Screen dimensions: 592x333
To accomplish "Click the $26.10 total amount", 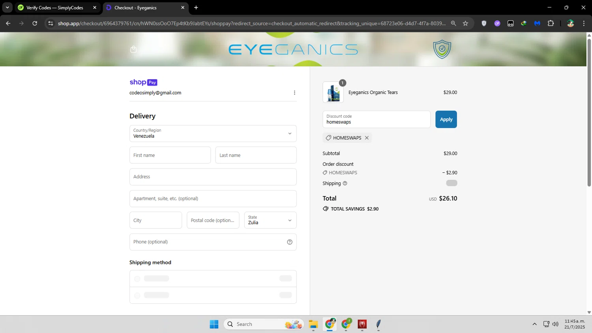I will tap(448, 198).
